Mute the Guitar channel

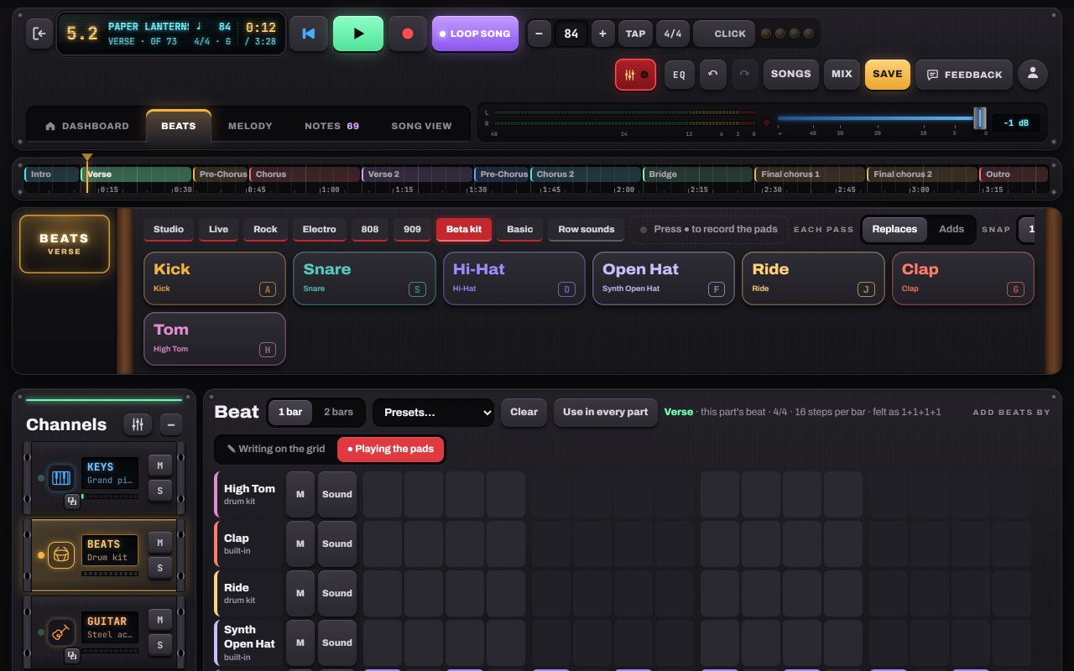(159, 620)
